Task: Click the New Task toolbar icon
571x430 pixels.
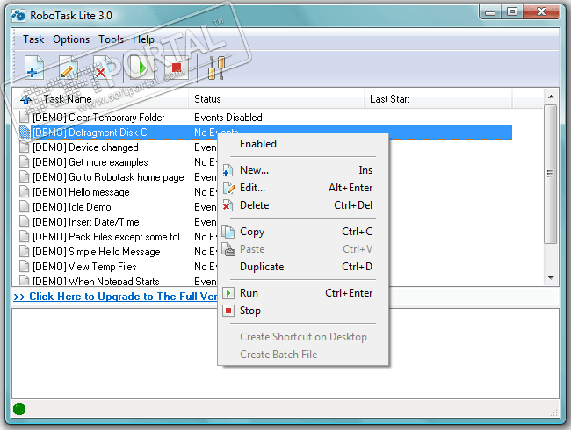Action: pos(34,68)
